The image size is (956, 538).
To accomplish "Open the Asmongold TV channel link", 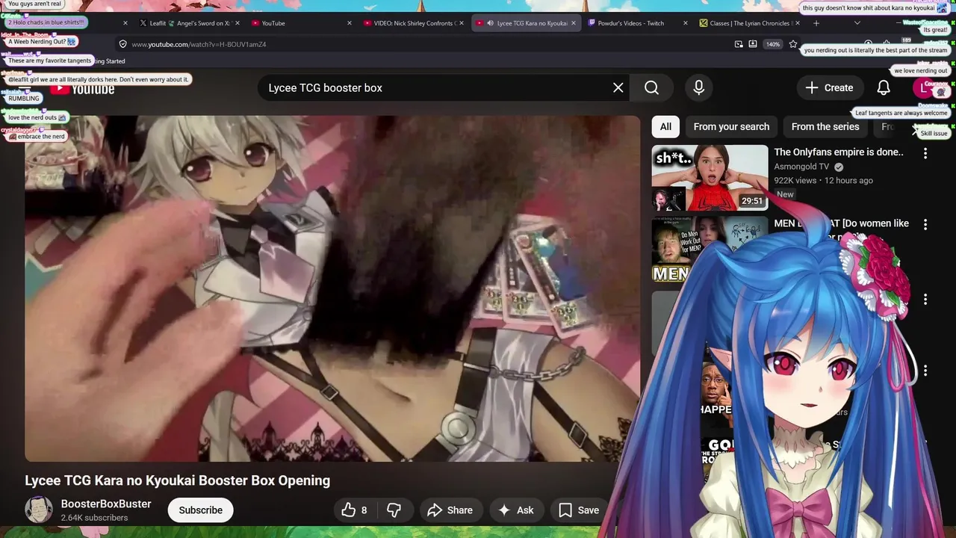I will pos(801,167).
